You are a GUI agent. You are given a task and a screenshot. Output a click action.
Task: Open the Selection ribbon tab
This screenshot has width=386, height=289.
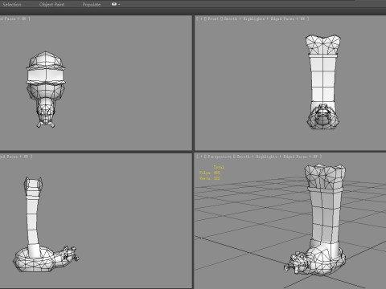pos(12,5)
